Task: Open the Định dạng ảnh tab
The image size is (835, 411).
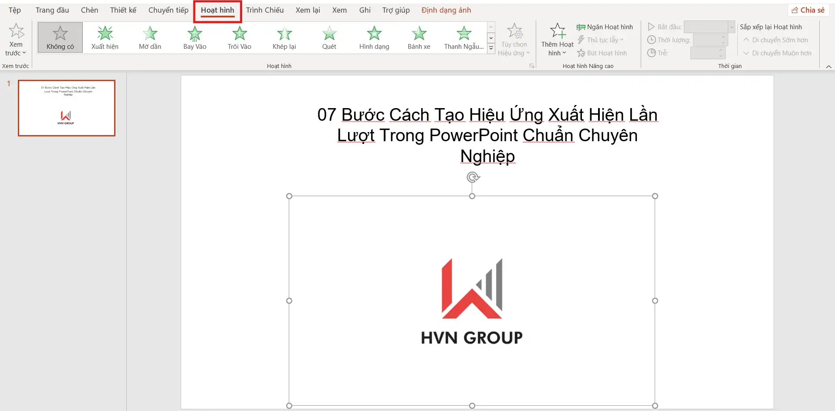Action: [446, 10]
